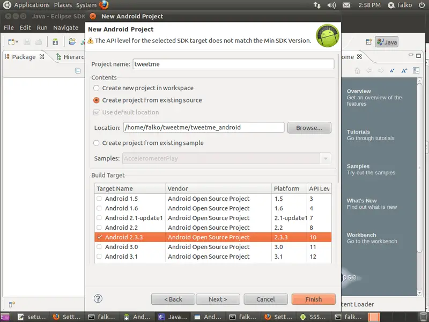Launch Firefox from the top panel
Image resolution: width=429 pixels, height=322 pixels.
coord(103,5)
